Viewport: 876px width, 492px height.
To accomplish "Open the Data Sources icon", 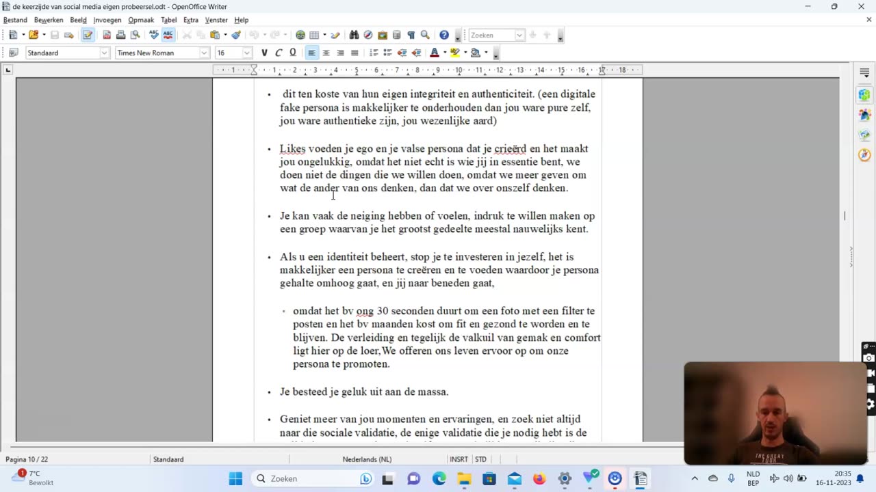I will point(396,35).
